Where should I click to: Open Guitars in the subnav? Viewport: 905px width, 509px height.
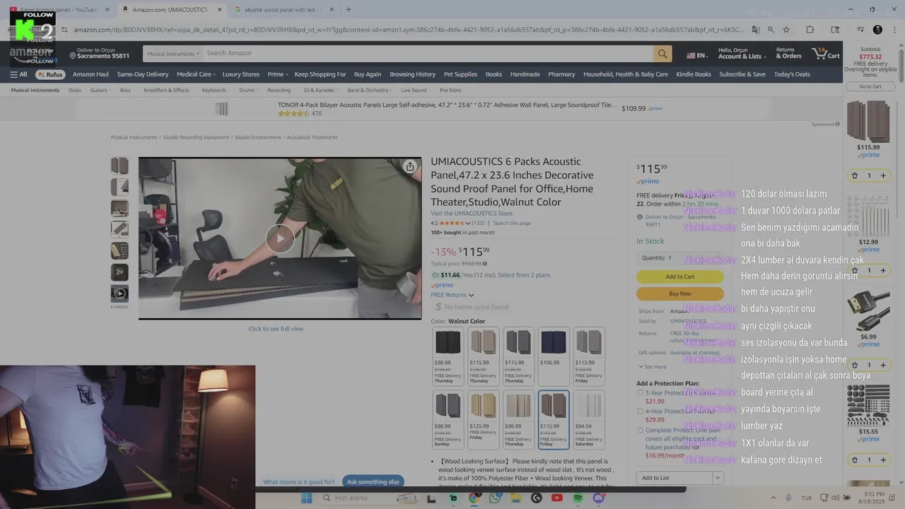click(99, 90)
